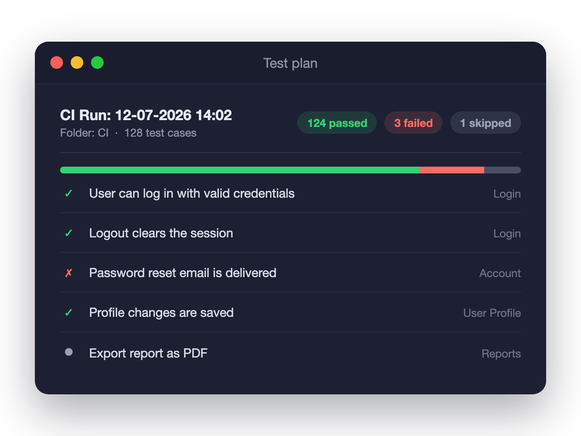Viewport: 581px width, 436px height.
Task: Click the checkmark next to Logout clears the session
Action: pos(69,234)
